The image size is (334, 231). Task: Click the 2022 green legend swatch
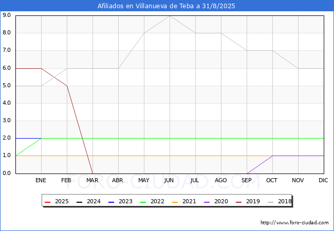coord(143,202)
